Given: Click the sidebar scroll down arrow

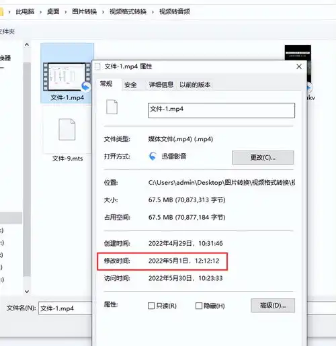Looking at the screenshot, I should [x=27, y=292].
